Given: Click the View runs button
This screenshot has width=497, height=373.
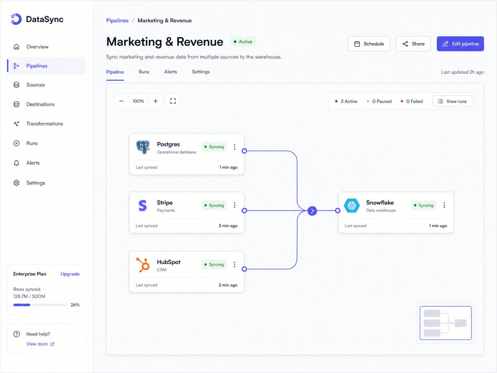Looking at the screenshot, I should pos(452,101).
